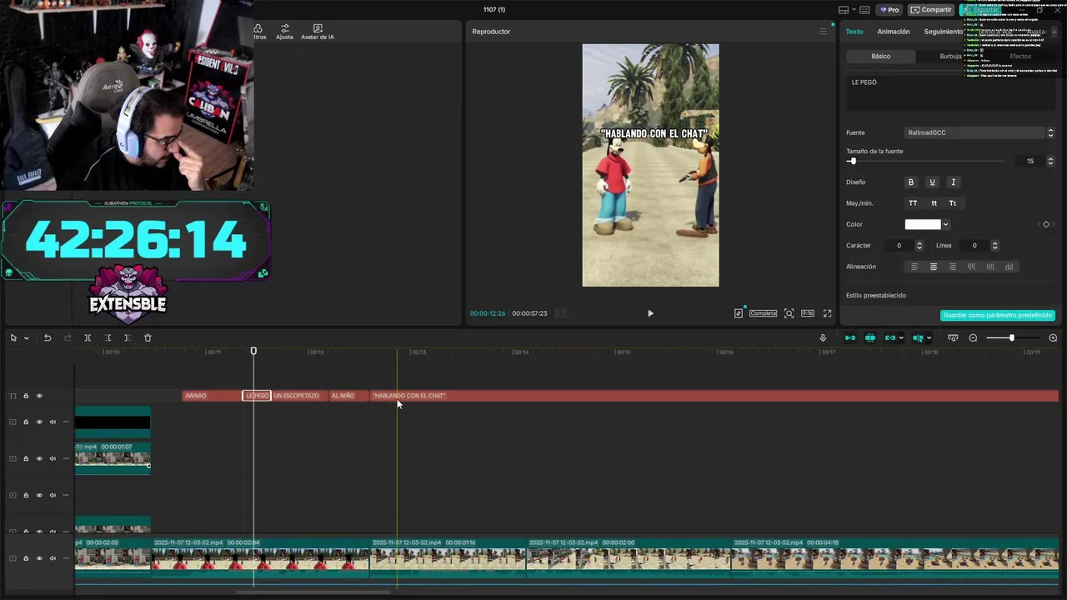Click the Línea spacing stepper
This screenshot has width=1067, height=600.
(x=994, y=246)
